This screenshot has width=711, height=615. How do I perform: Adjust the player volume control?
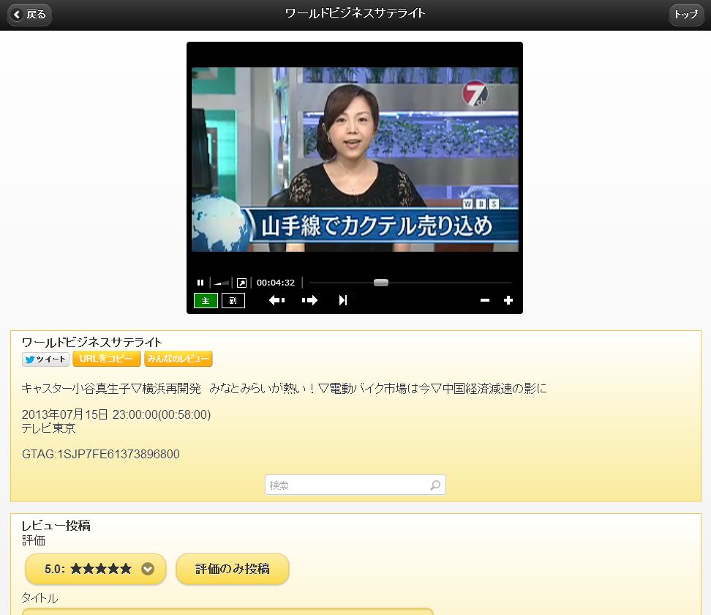(222, 283)
